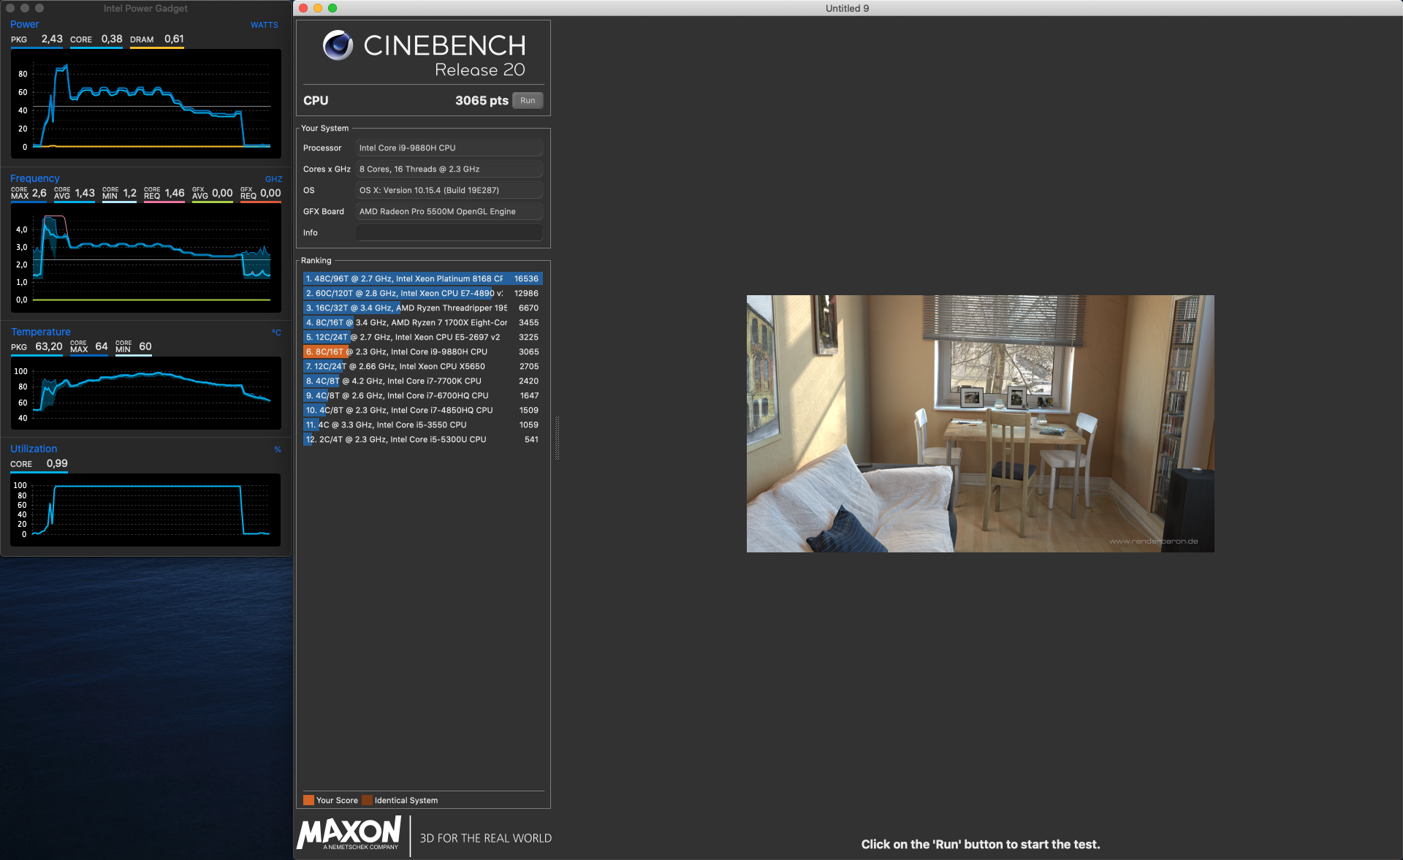
Task: Click the Frequency graph in Power Gadget
Action: [x=146, y=257]
